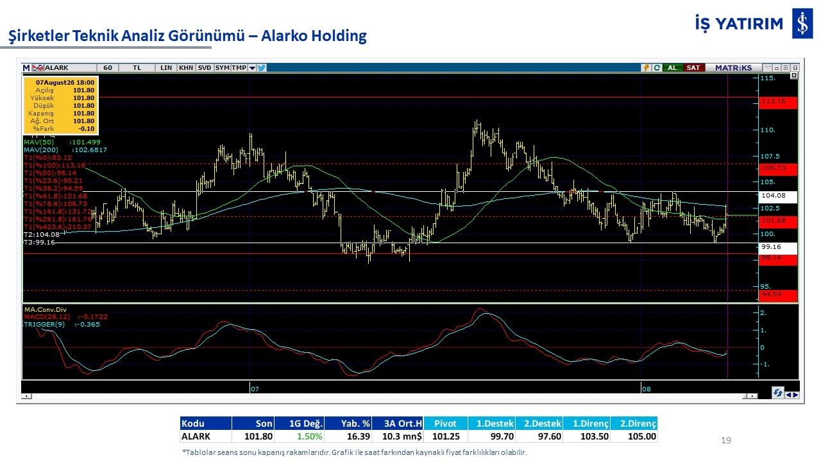The height and width of the screenshot is (462, 821).
Task: Click the Kapanış value in data box
Action: click(83, 114)
